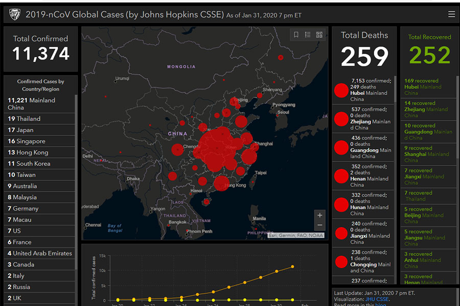Click the large red Hubei case circle on map
This screenshot has width=460, height=306.
[x=217, y=149]
